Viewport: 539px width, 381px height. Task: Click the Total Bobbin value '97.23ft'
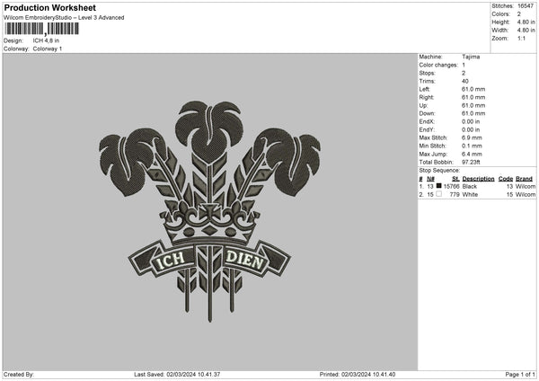click(471, 163)
